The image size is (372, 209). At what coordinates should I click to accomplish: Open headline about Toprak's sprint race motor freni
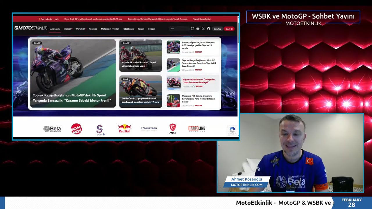[72, 98]
